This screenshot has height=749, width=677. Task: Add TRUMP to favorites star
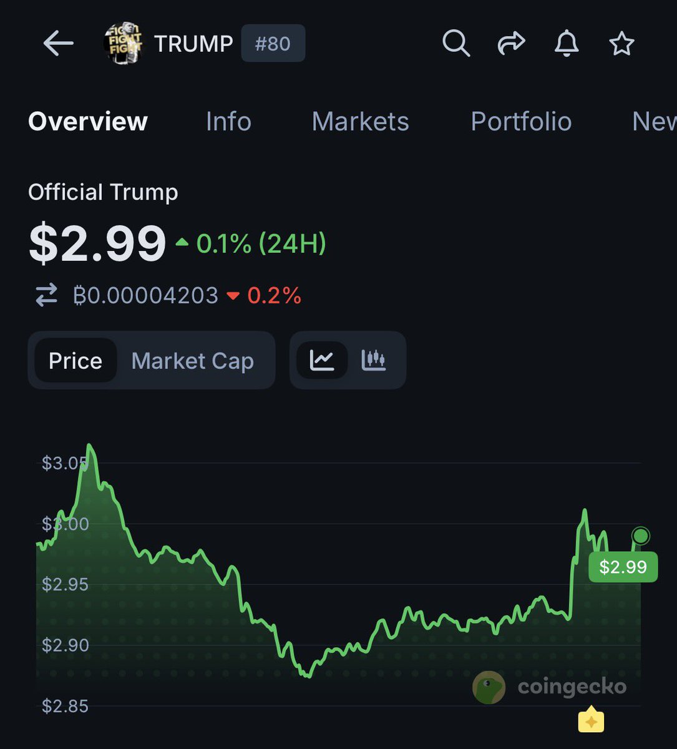point(621,44)
